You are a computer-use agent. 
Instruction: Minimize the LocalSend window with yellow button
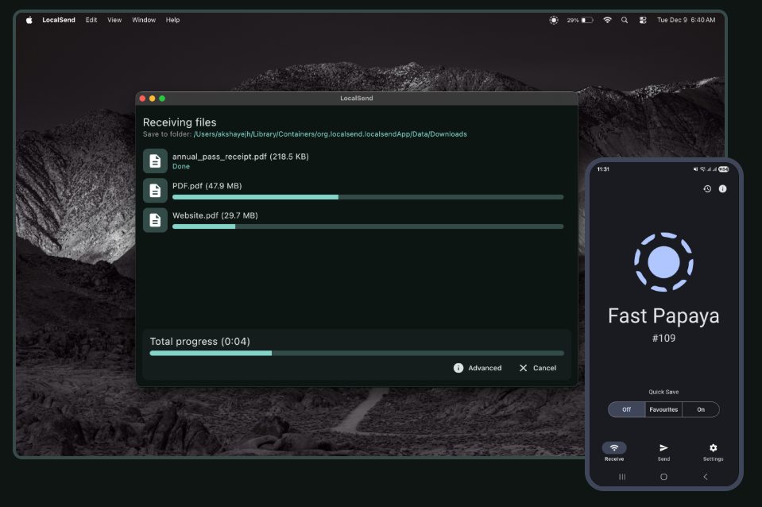152,99
